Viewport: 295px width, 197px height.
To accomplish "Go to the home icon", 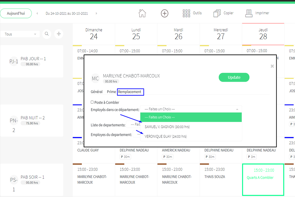I will point(142,13).
